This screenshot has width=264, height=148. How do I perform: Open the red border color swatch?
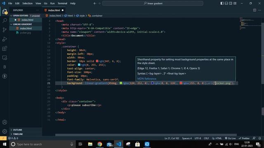click(97, 61)
